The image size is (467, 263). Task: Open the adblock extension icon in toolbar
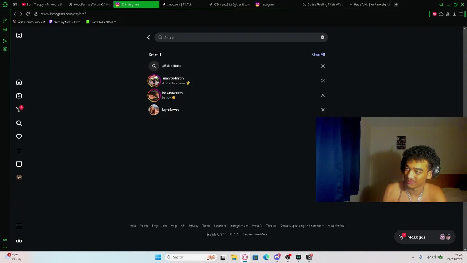click(435, 14)
